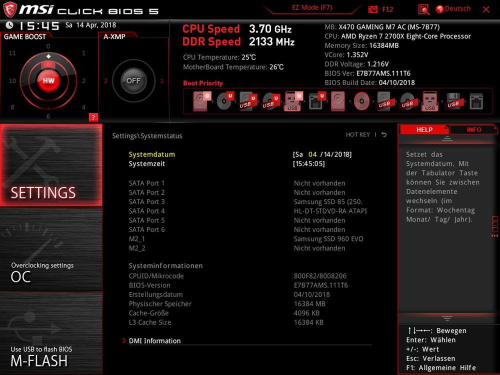Click the CPU Speed heading
The image size is (500, 375).
tap(211, 28)
